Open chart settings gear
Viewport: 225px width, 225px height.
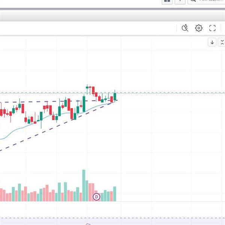tap(199, 28)
